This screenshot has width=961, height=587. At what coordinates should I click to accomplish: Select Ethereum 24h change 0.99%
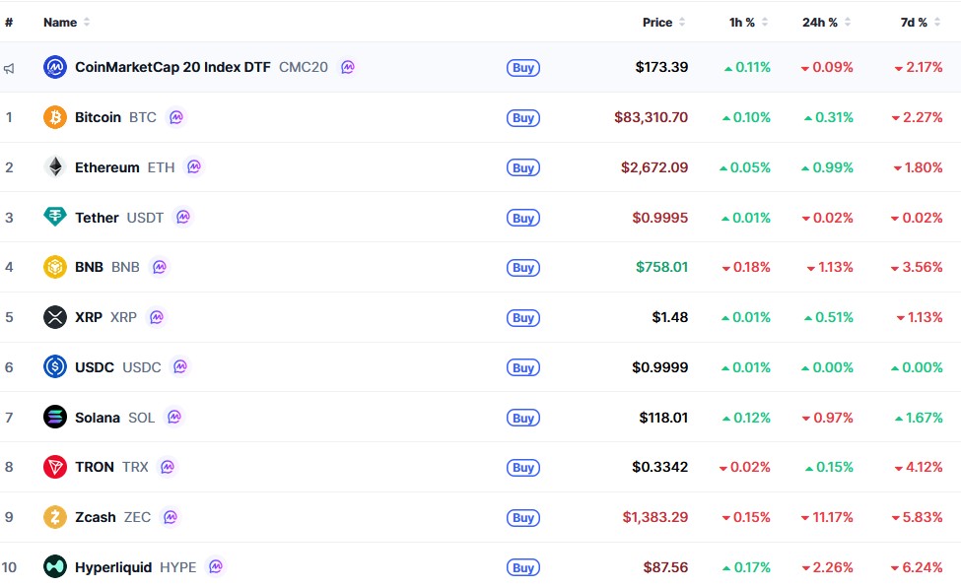pos(827,167)
